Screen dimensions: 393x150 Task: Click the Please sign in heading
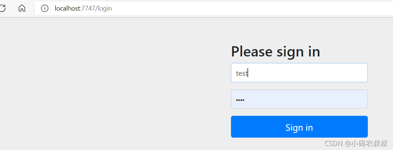pos(276,52)
